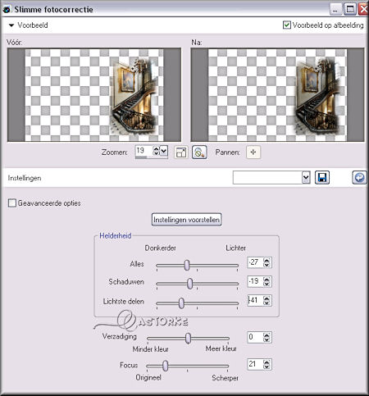Click the reset to default arrow icon
Image resolution: width=369 pixels, height=396 pixels.
click(359, 178)
